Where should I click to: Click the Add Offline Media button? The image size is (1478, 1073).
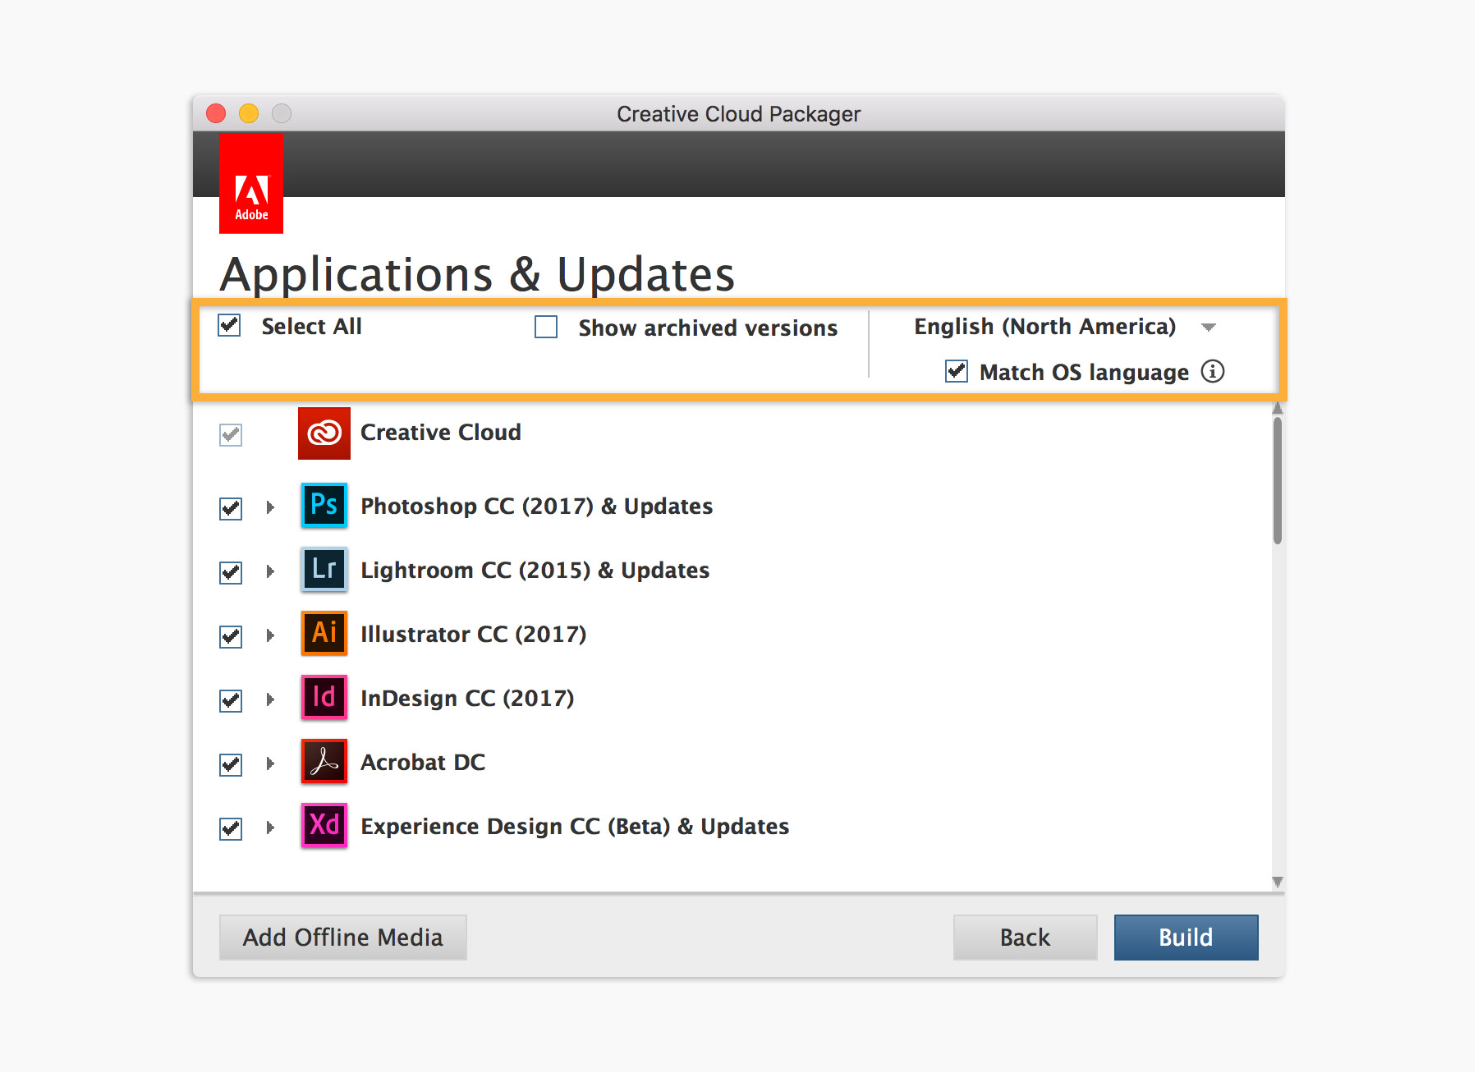click(x=343, y=937)
